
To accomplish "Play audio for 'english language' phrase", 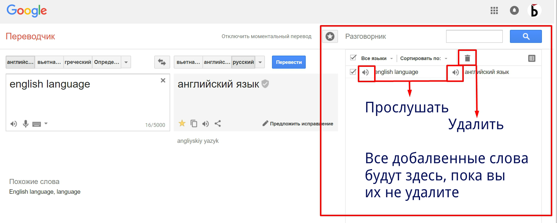I will point(366,72).
